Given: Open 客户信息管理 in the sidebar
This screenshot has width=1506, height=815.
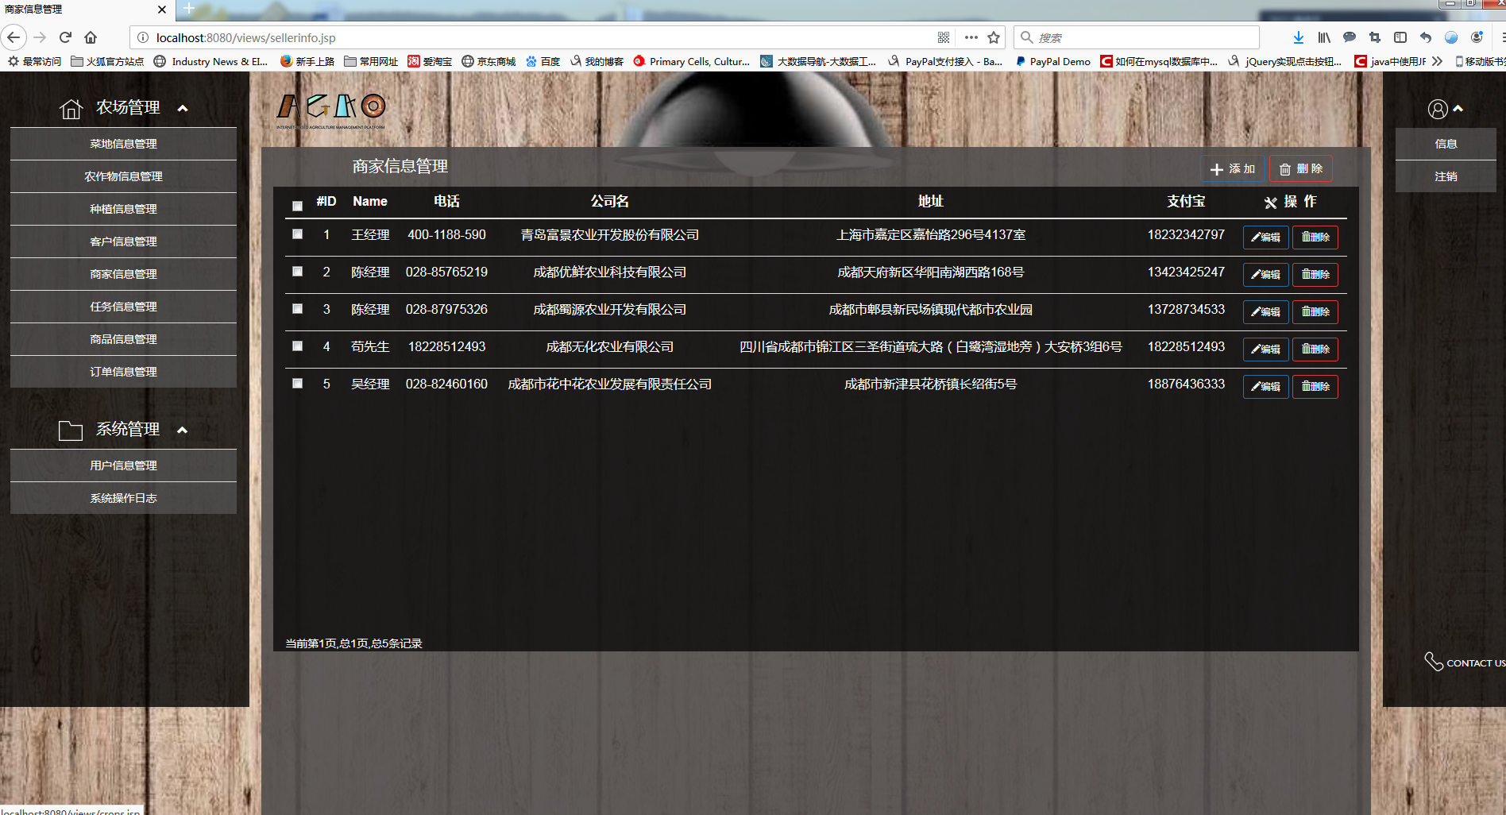Looking at the screenshot, I should [x=123, y=241].
